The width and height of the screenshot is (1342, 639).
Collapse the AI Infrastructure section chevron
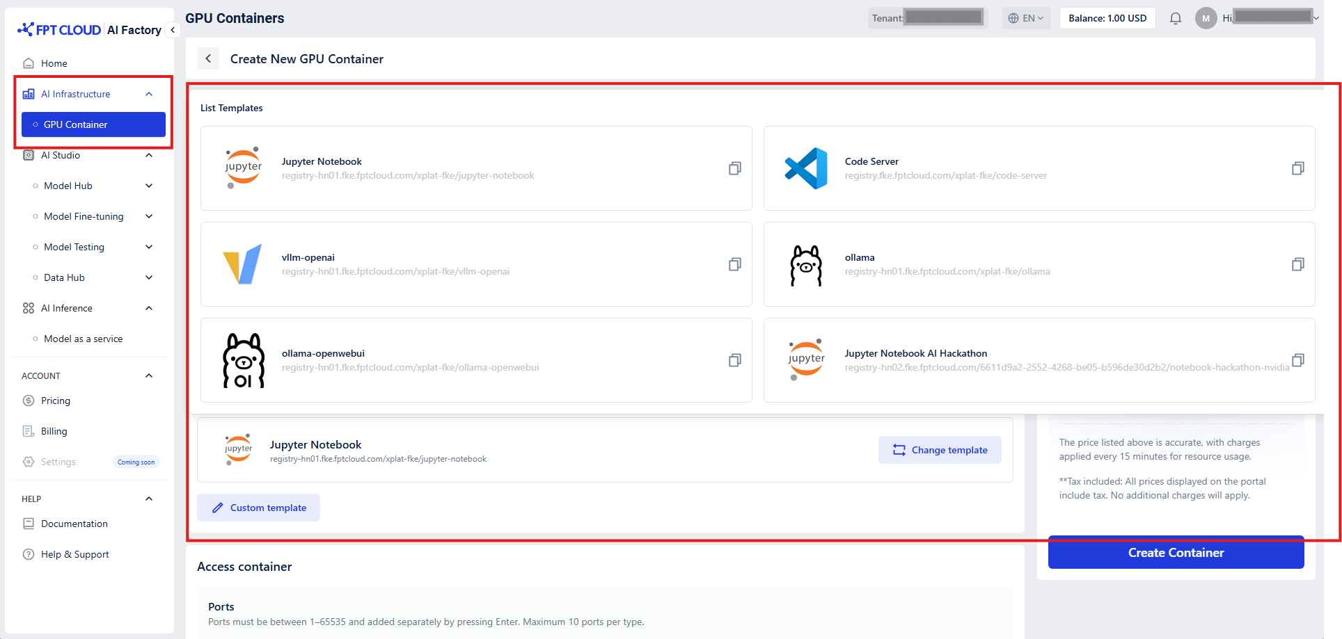pos(149,94)
